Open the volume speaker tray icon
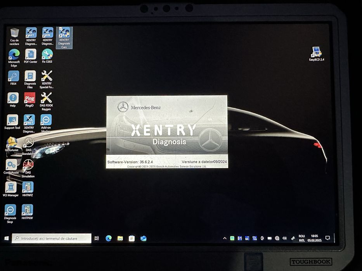The width and height of the screenshot is (362, 271). (x=285, y=238)
